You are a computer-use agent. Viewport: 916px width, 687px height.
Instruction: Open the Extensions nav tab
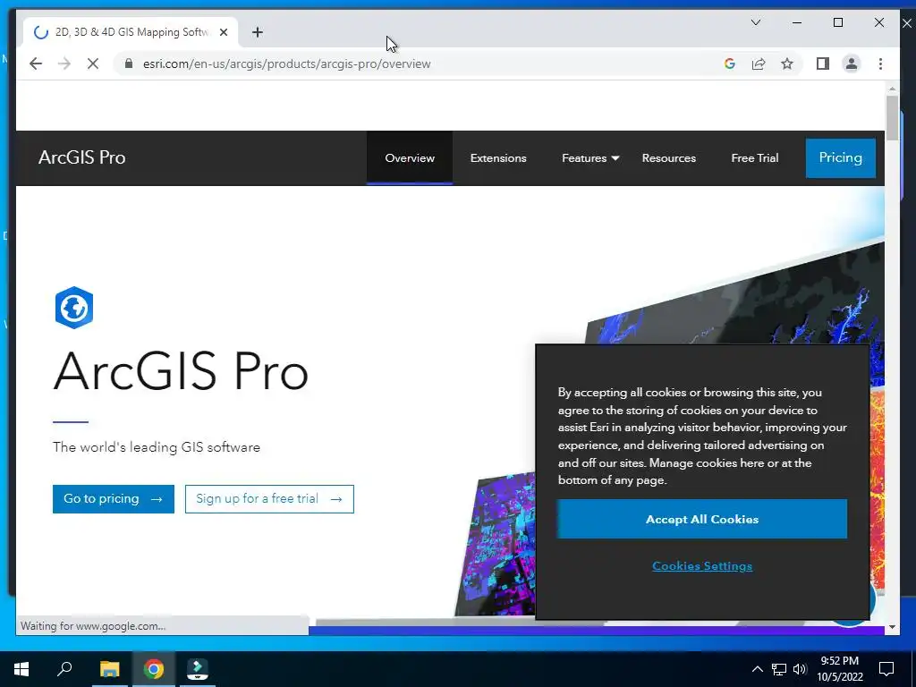(498, 157)
